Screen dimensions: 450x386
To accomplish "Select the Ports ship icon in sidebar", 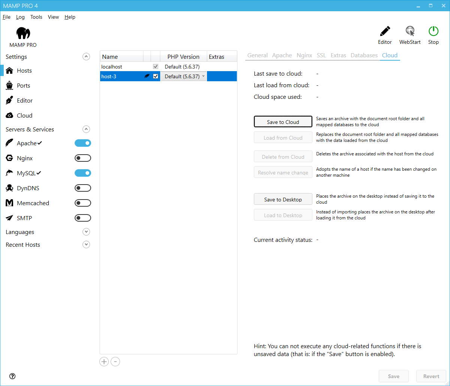I will [x=10, y=86].
